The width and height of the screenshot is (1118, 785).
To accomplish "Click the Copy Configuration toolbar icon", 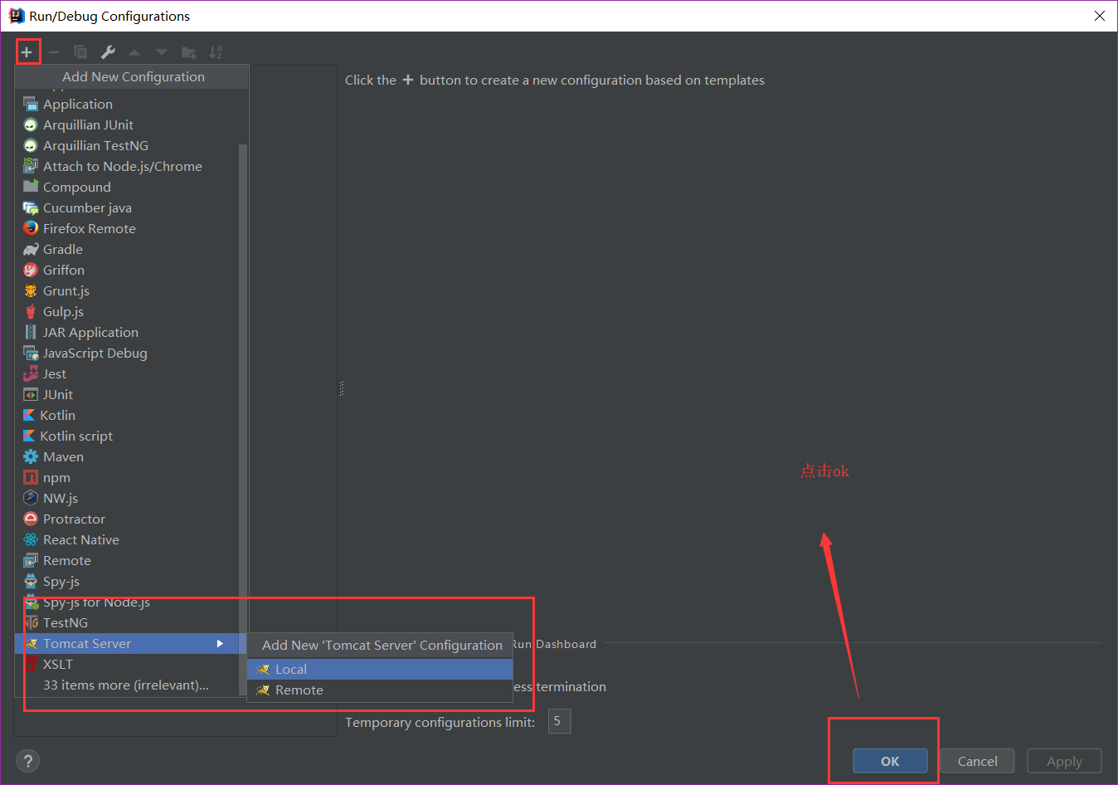I will pos(80,52).
